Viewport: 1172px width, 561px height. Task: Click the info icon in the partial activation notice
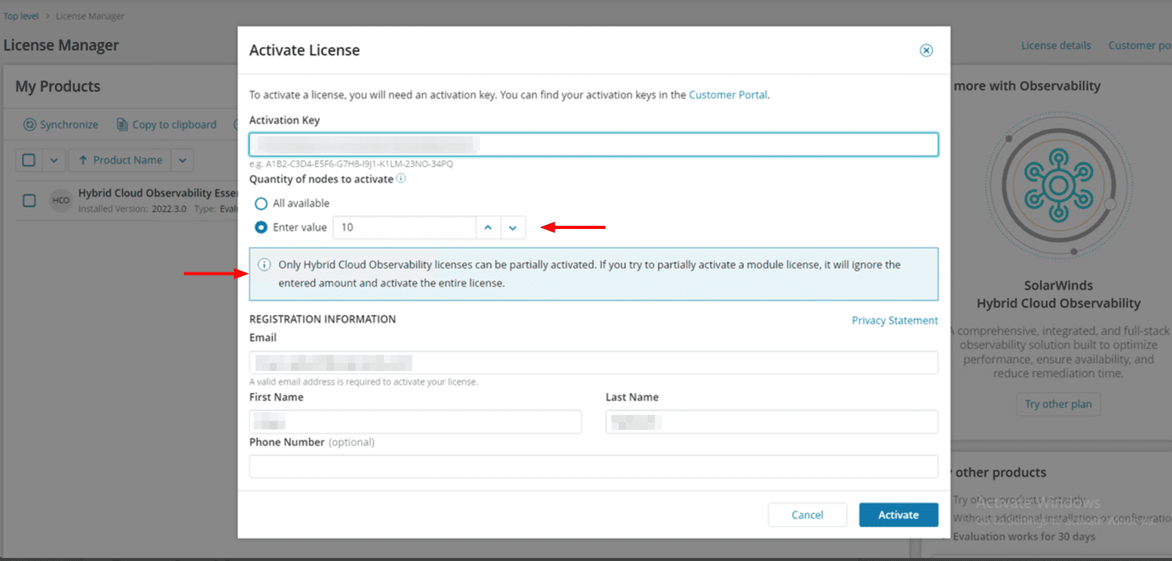[x=263, y=263]
